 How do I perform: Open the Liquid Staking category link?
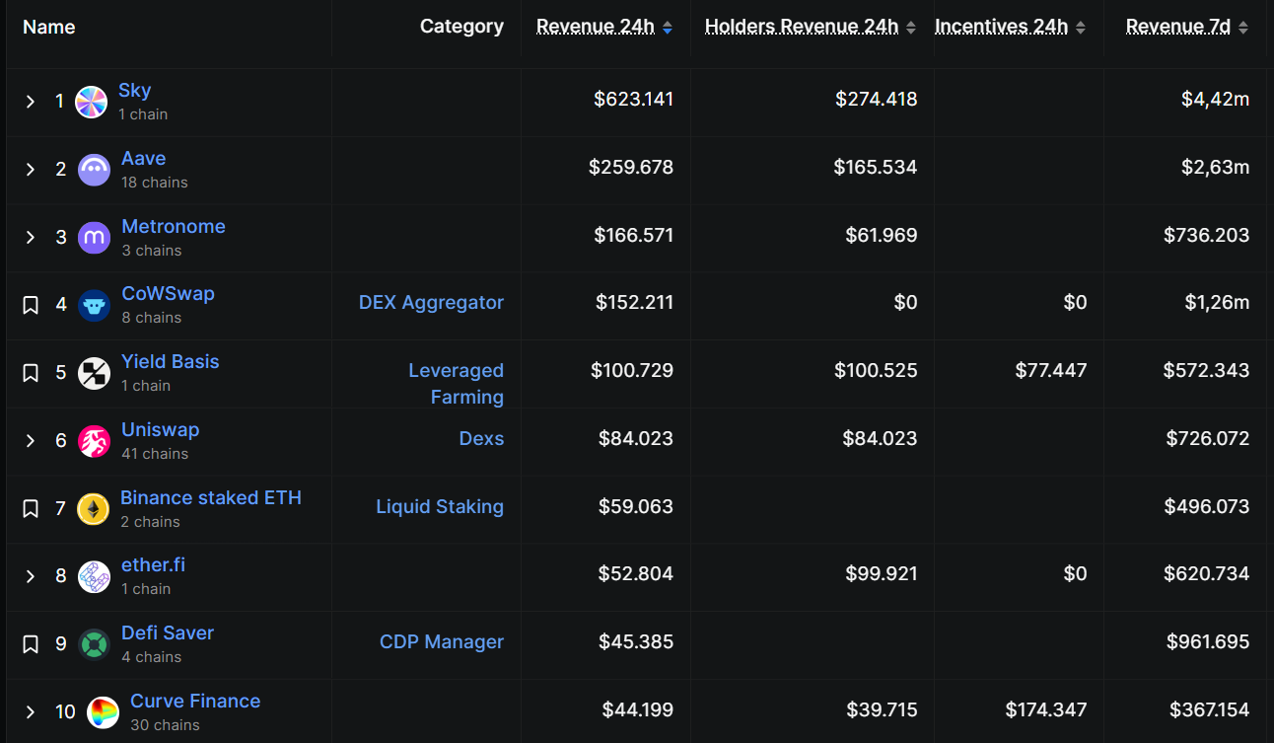(x=440, y=507)
